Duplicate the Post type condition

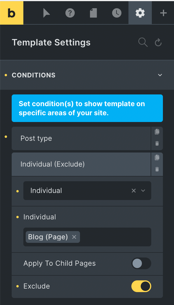point(157,132)
